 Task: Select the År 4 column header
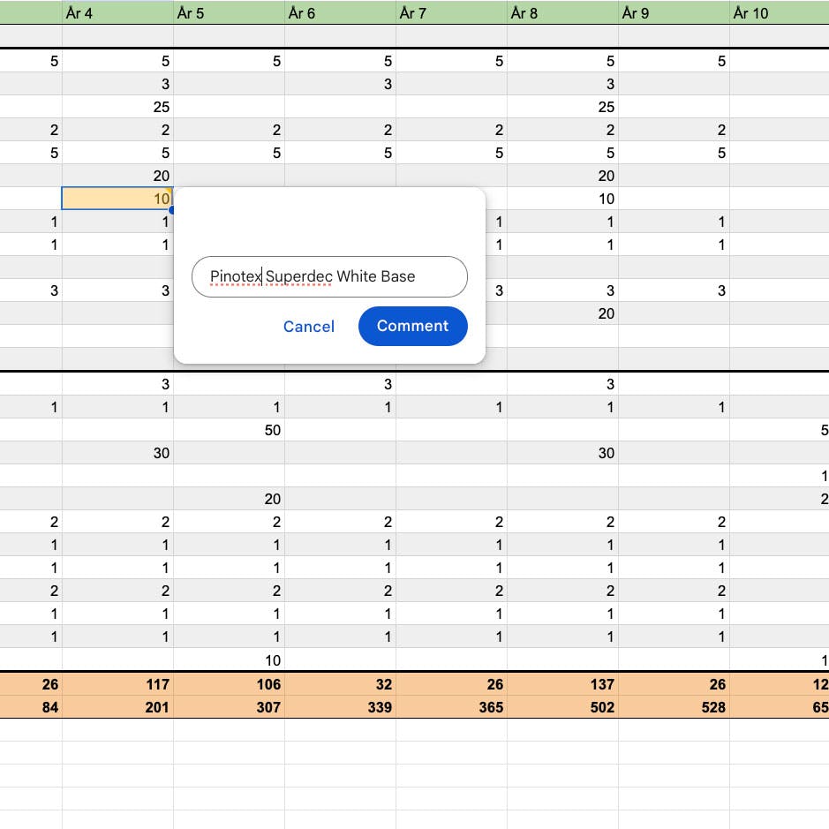click(117, 13)
